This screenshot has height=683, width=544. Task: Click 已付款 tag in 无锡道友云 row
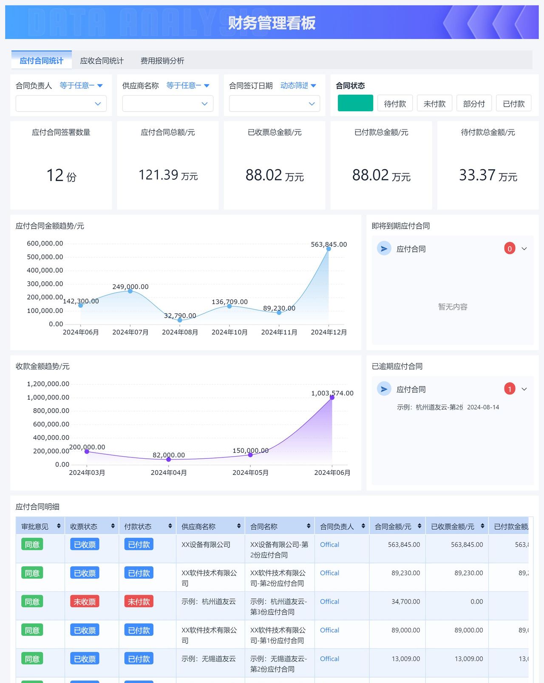[x=139, y=659]
